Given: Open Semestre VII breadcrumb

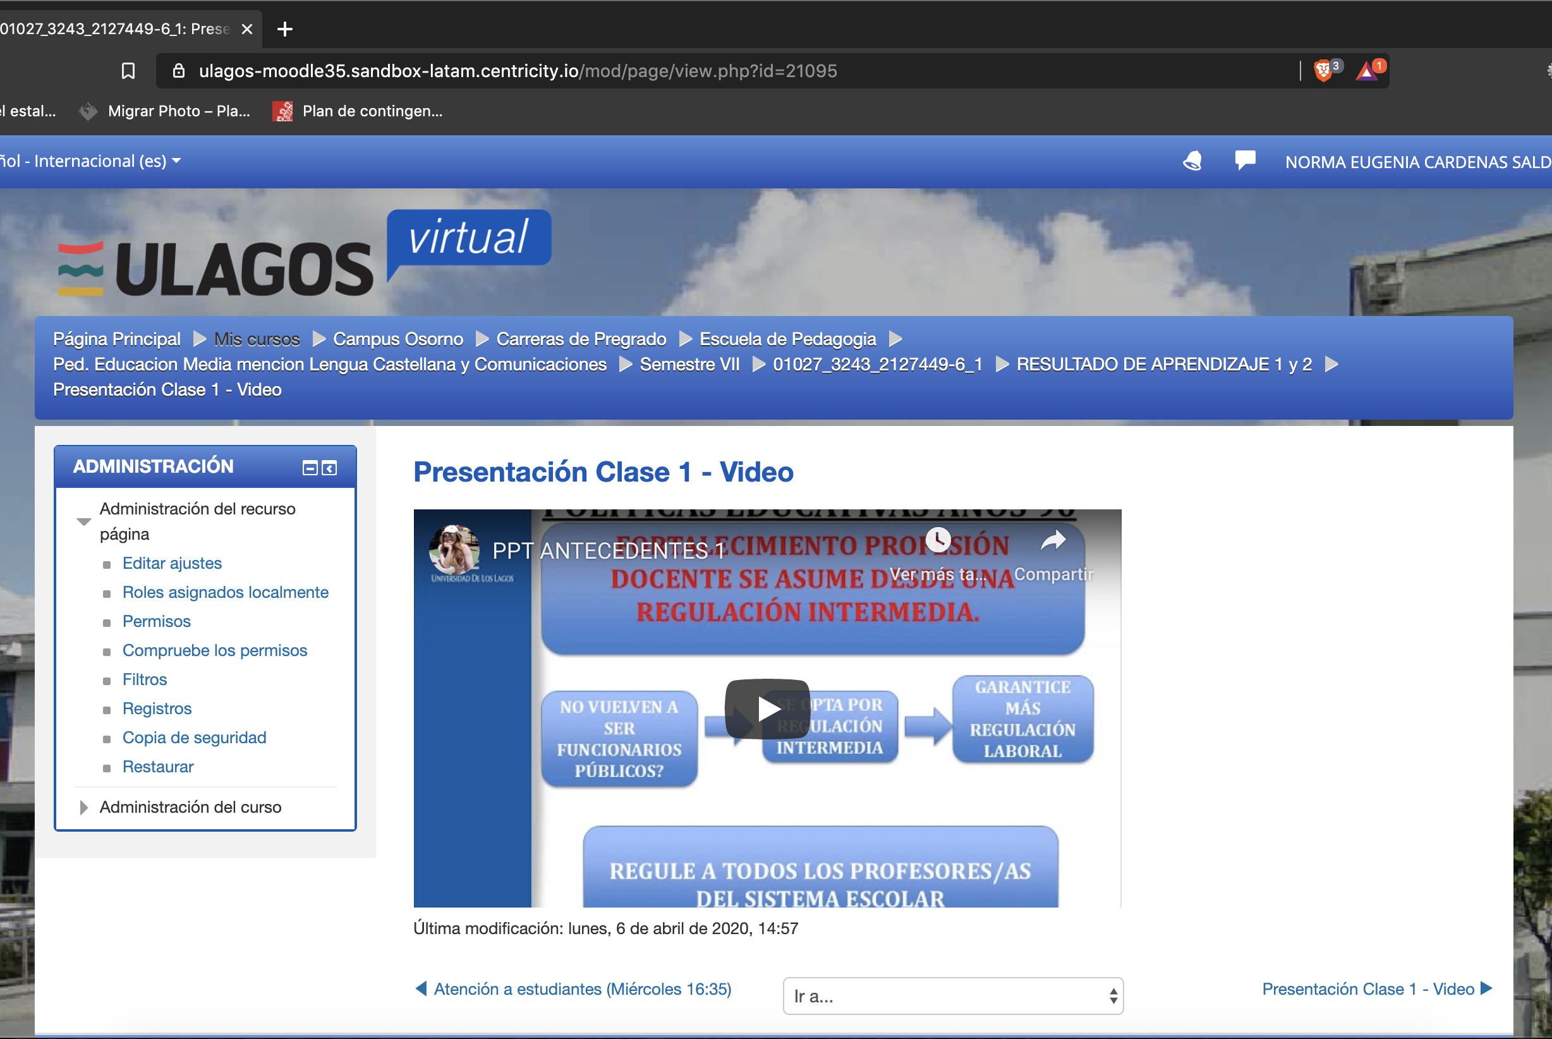Looking at the screenshot, I should click(x=689, y=365).
